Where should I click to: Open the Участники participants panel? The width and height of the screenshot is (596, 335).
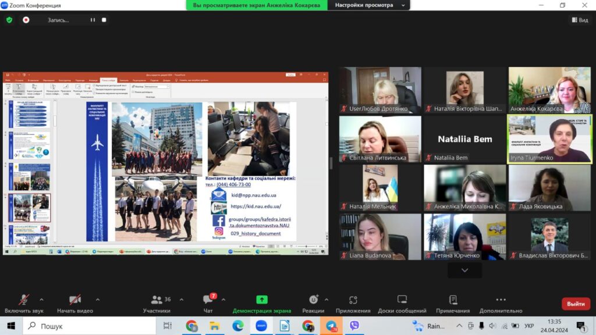point(157,300)
